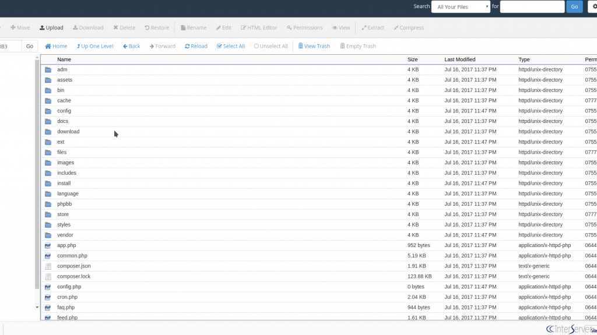597x335 pixels.
Task: Select All files
Action: tap(231, 46)
